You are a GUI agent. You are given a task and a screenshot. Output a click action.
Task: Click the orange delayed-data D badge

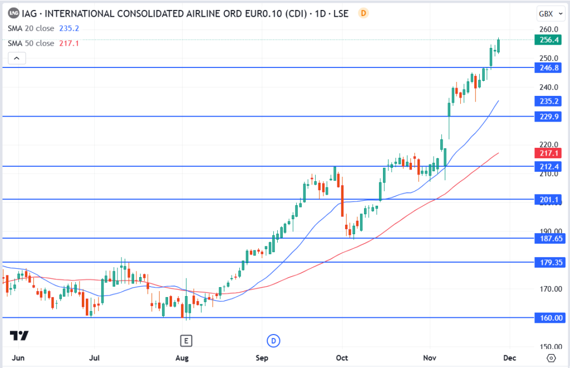(363, 13)
